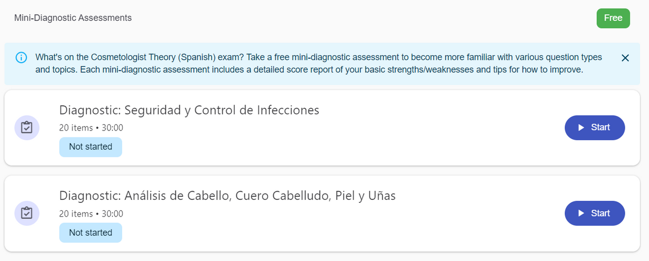649x261 pixels.
Task: Select the Análisis de Cabello, Piel y Uñas card
Action: [355, 233]
